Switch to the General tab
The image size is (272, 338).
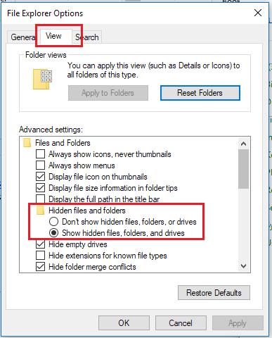pyautogui.click(x=23, y=37)
